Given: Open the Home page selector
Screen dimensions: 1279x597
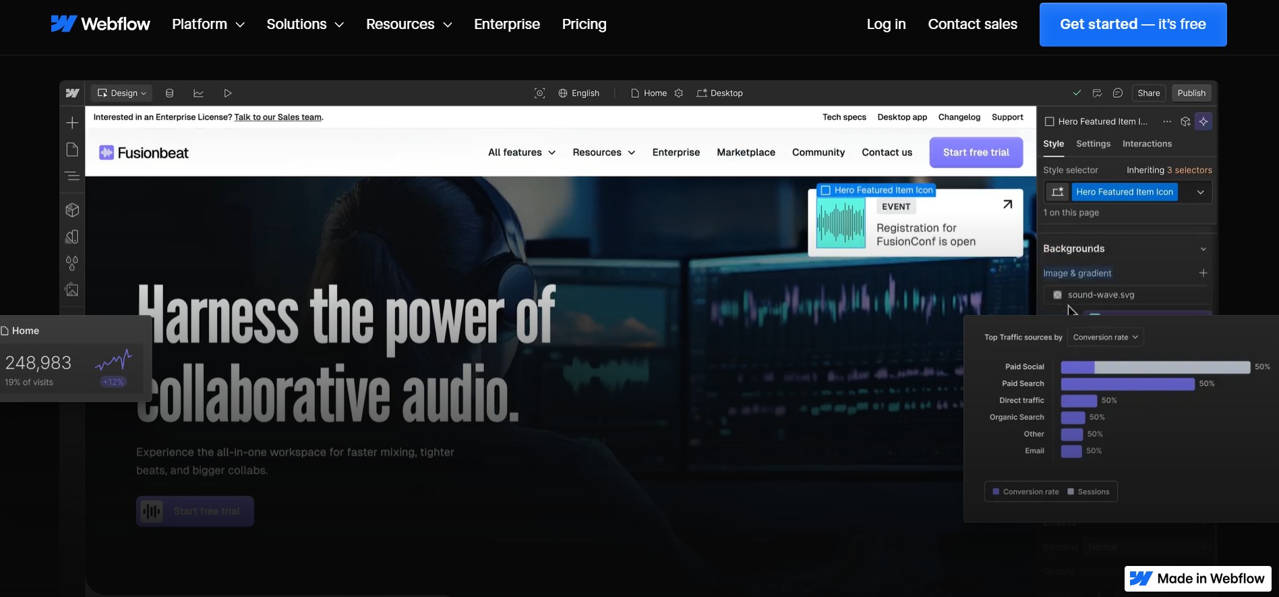Looking at the screenshot, I should pyautogui.click(x=649, y=93).
